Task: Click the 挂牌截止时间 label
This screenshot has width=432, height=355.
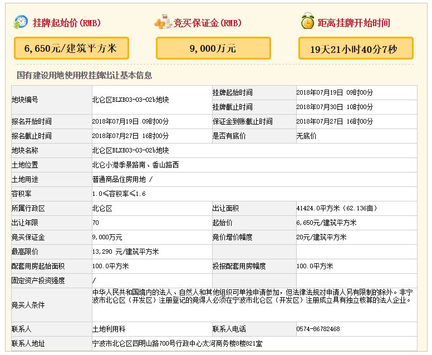Action: pyautogui.click(x=232, y=107)
